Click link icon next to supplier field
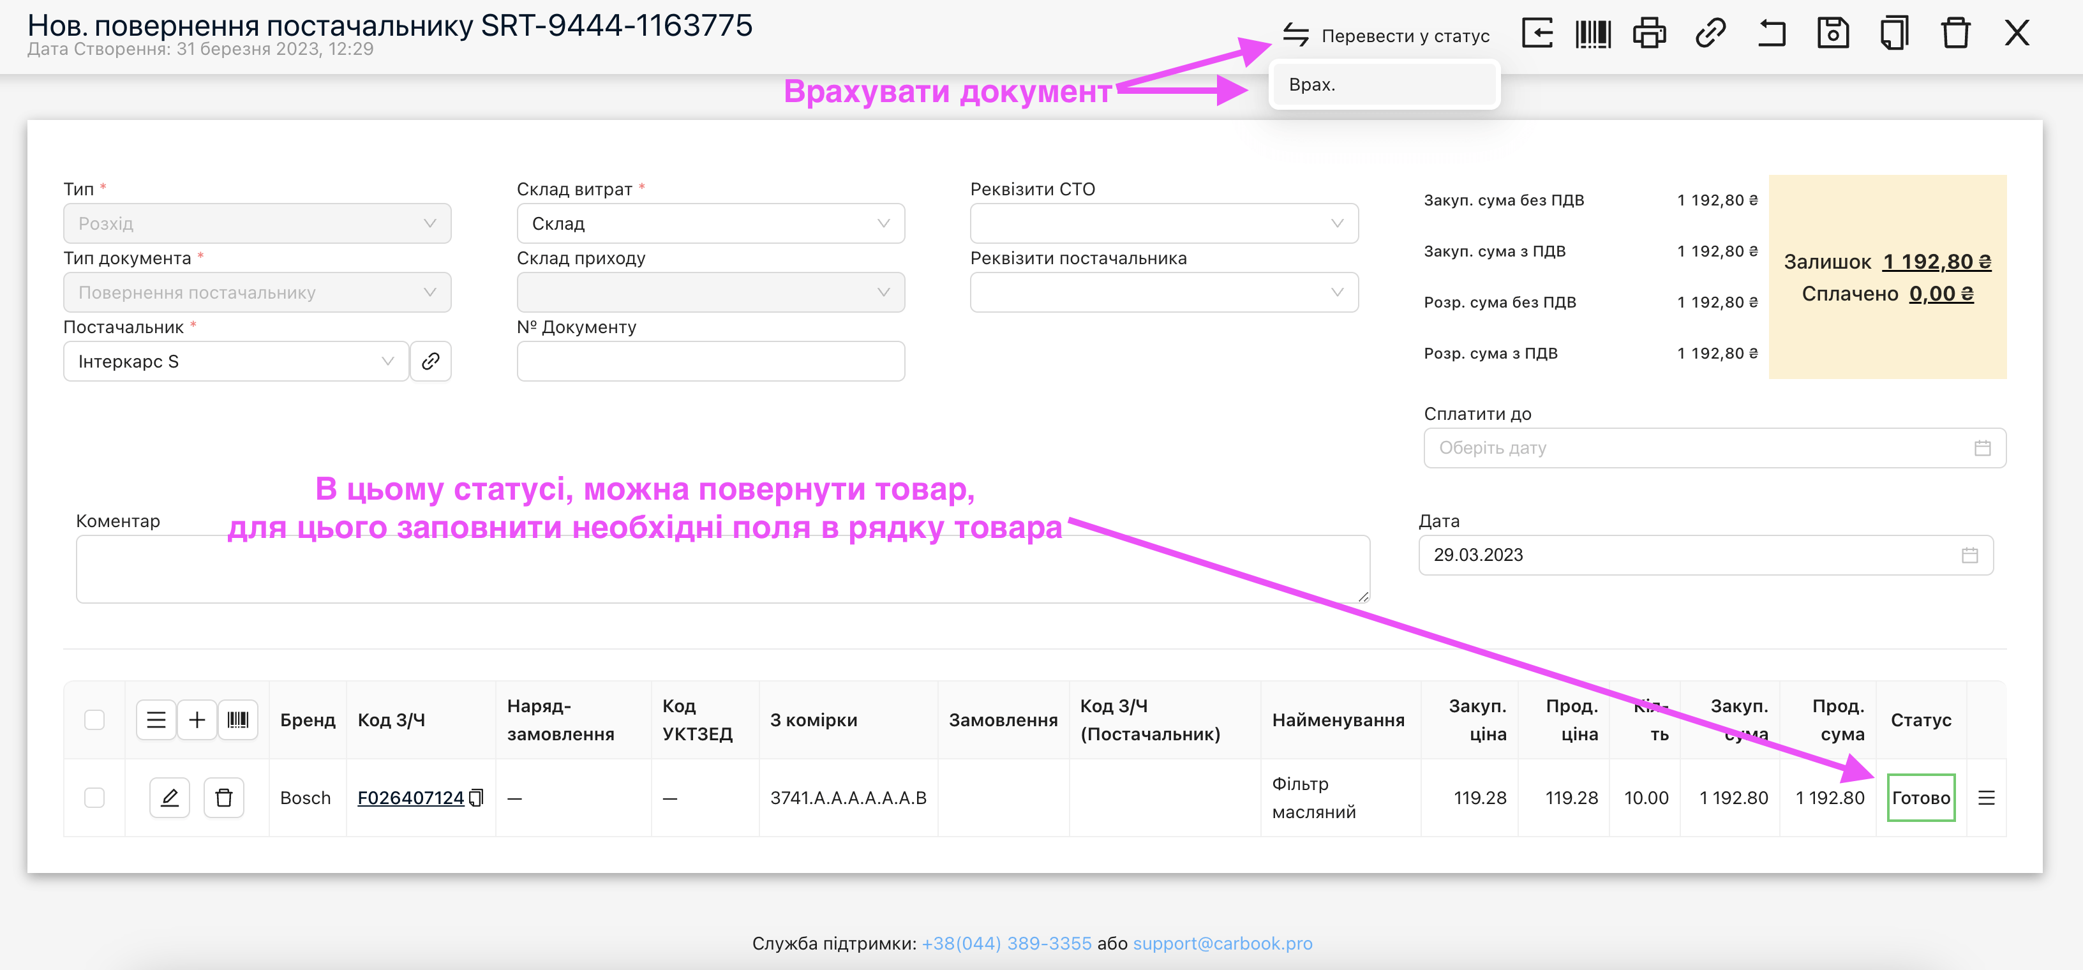Screen dimensions: 2083x970 click(x=430, y=361)
